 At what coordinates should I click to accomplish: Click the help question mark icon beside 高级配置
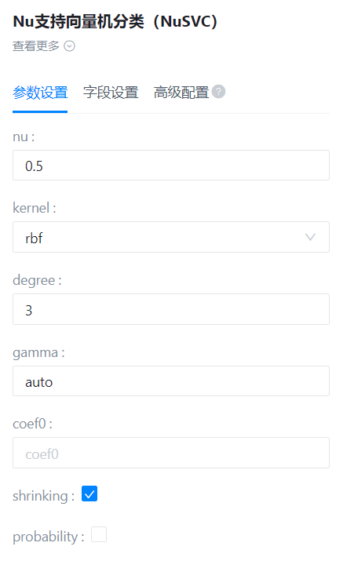coord(218,92)
